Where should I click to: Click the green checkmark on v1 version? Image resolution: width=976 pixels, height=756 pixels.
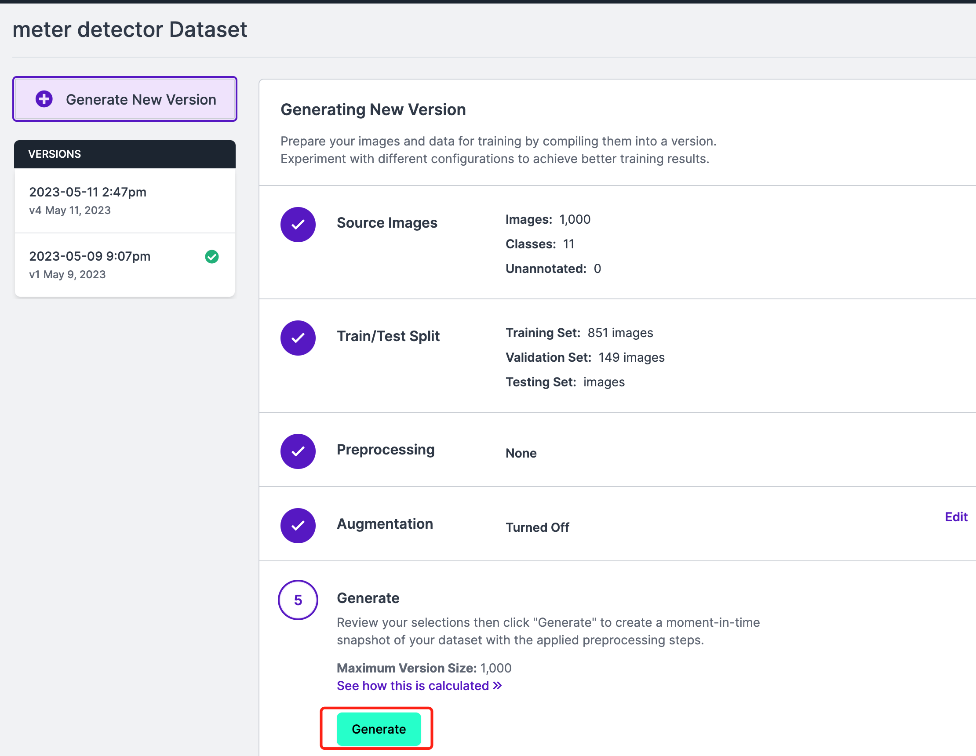pyautogui.click(x=212, y=256)
